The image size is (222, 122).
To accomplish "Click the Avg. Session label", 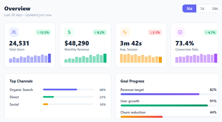I will 129,49.
